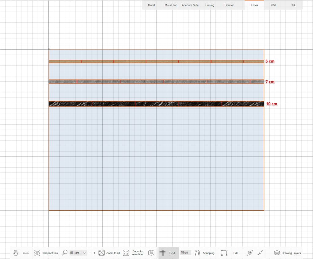Click the Zoom to selection icon
This screenshot has width=313, height=259.
[x=126, y=253]
